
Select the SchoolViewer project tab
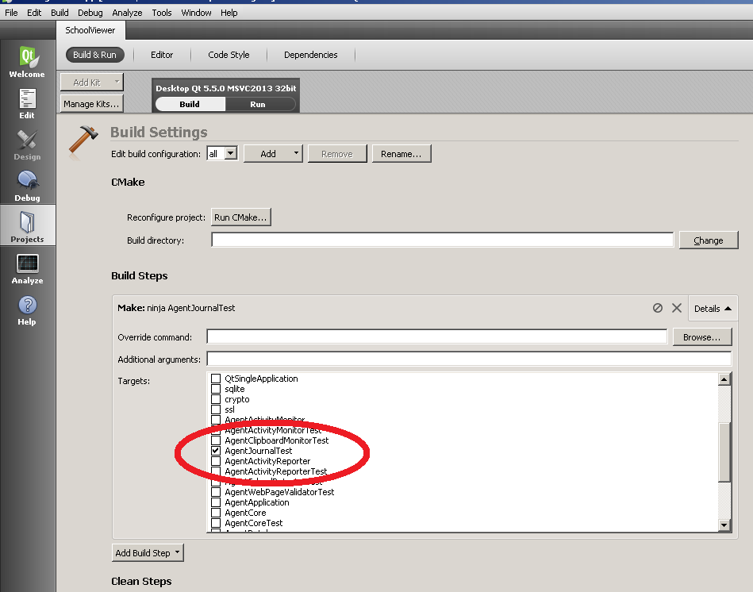click(90, 30)
